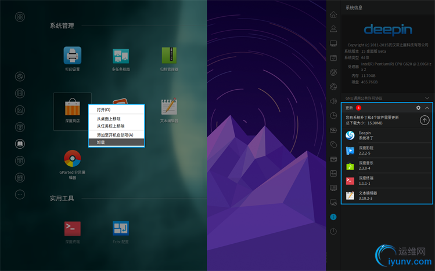Open keyboard settings icon
Viewport: 435px width, 271px height.
click(x=333, y=159)
